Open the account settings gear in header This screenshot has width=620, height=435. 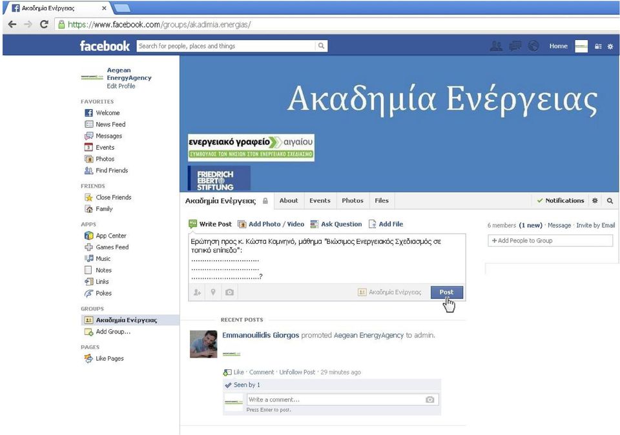point(610,46)
